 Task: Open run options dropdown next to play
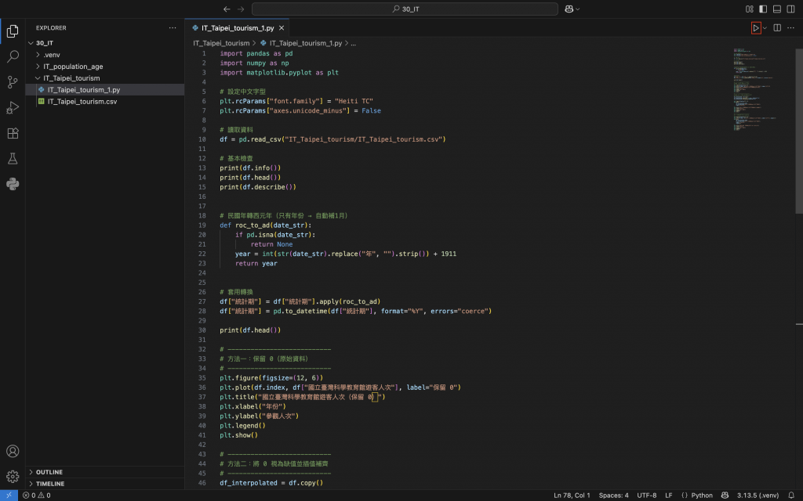pos(765,28)
